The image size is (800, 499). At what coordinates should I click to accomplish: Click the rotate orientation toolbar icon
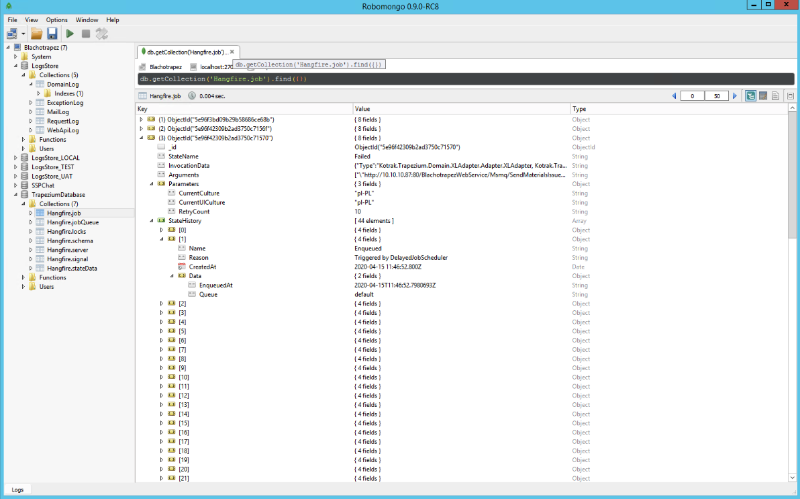click(101, 34)
